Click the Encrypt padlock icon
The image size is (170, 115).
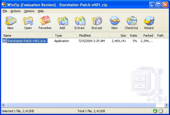click(97, 21)
